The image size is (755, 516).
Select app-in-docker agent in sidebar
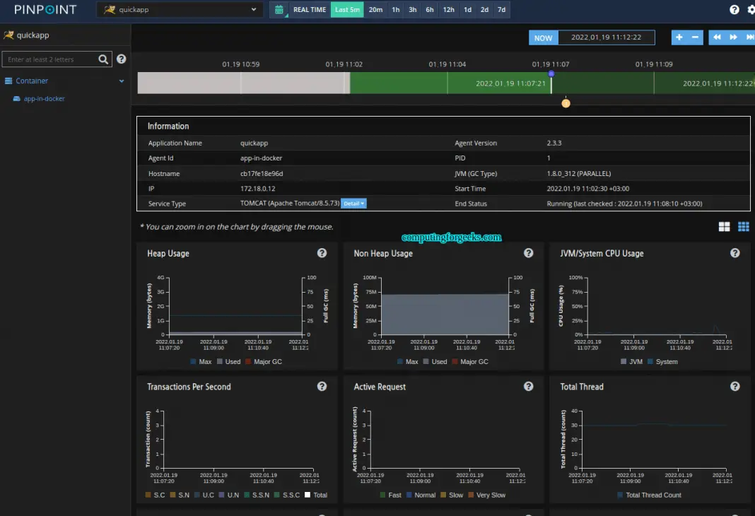pos(44,99)
